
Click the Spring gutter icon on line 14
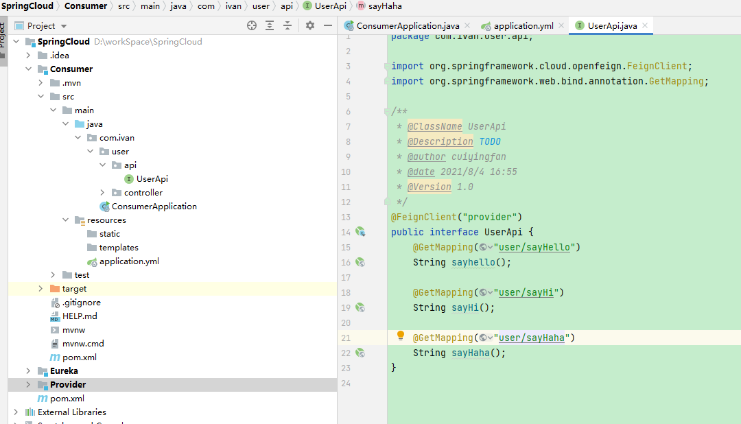pyautogui.click(x=360, y=232)
